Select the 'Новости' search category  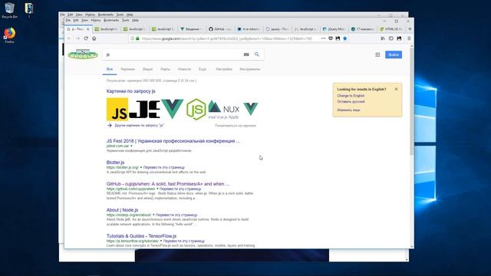(x=184, y=69)
